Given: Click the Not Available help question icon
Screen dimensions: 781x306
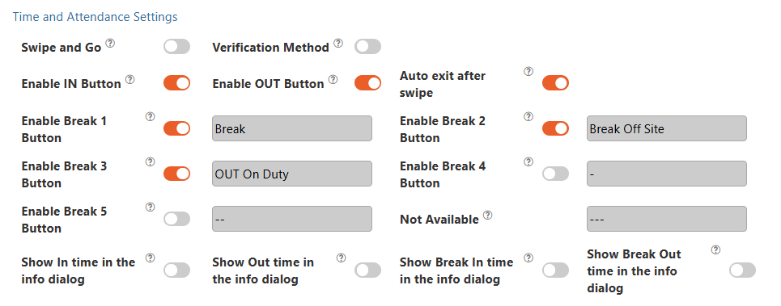Looking at the screenshot, I should (x=488, y=215).
